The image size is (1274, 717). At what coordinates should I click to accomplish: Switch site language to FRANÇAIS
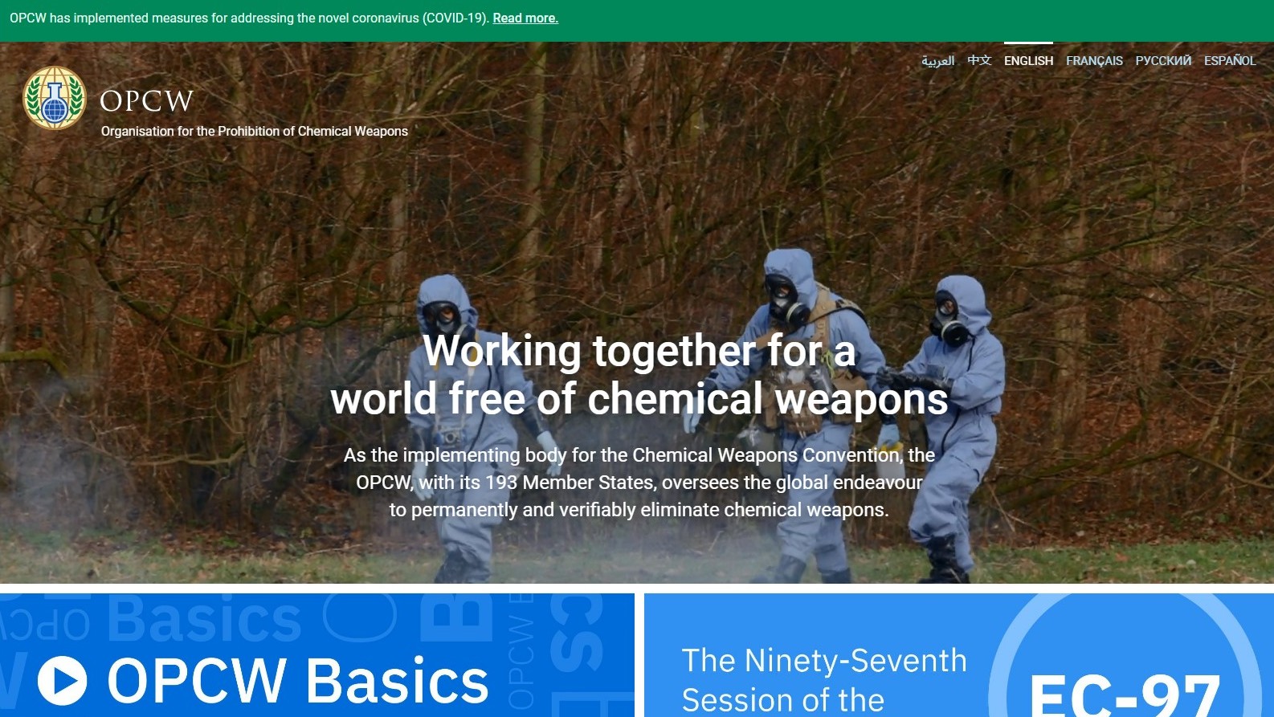tap(1094, 60)
